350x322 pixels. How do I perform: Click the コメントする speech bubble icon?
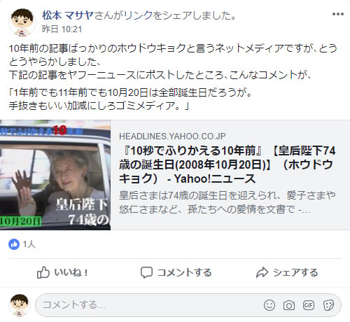[x=146, y=272]
